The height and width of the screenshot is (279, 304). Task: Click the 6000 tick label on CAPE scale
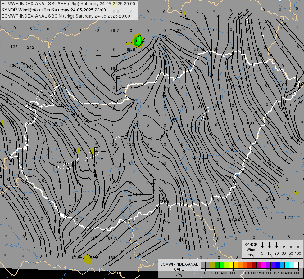pyautogui.click(x=298, y=273)
